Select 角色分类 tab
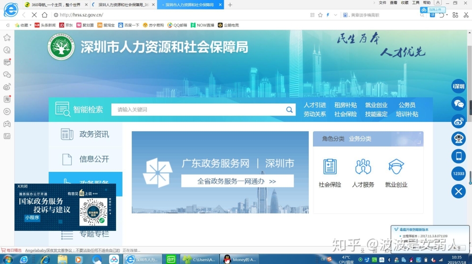 pos(333,139)
